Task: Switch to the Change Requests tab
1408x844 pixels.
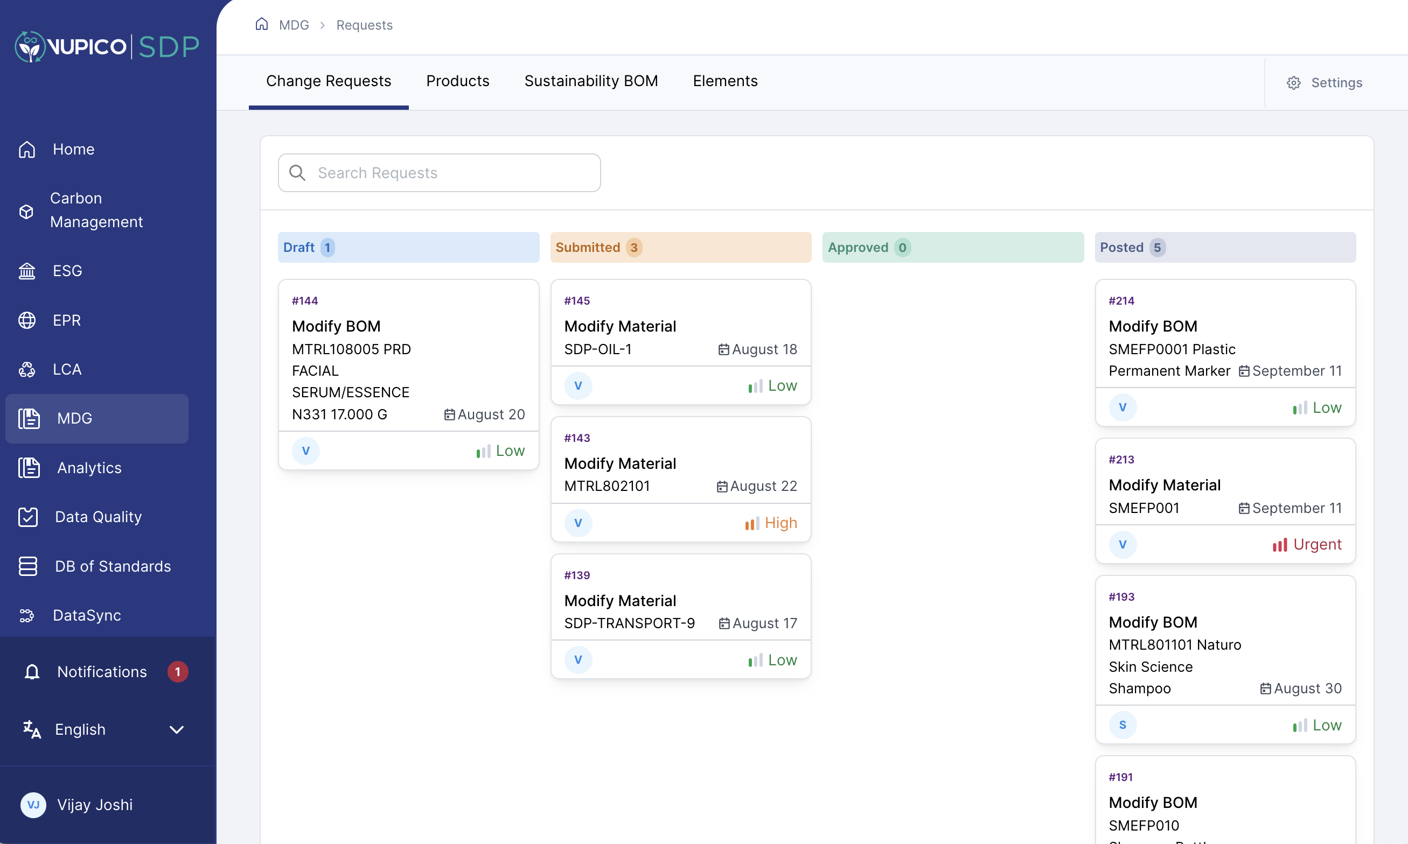Action: [329, 81]
